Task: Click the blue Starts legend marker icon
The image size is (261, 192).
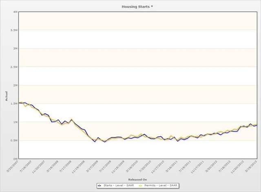Action: click(100, 185)
